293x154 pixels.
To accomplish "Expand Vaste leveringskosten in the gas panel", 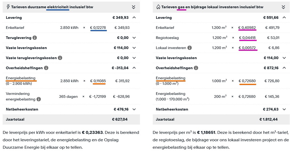I will pos(284,58).
